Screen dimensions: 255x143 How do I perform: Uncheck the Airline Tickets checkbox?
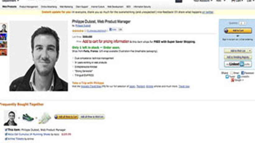[6, 139]
